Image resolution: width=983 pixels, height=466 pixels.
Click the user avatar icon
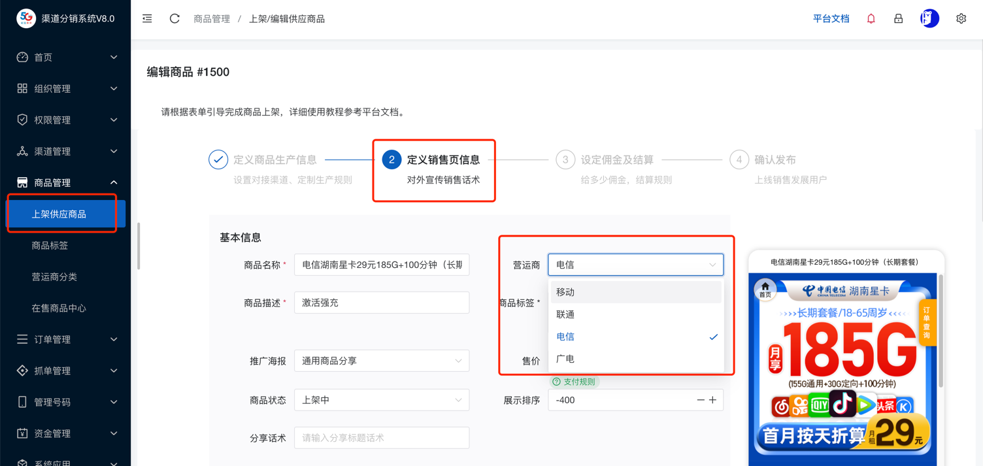[929, 19]
